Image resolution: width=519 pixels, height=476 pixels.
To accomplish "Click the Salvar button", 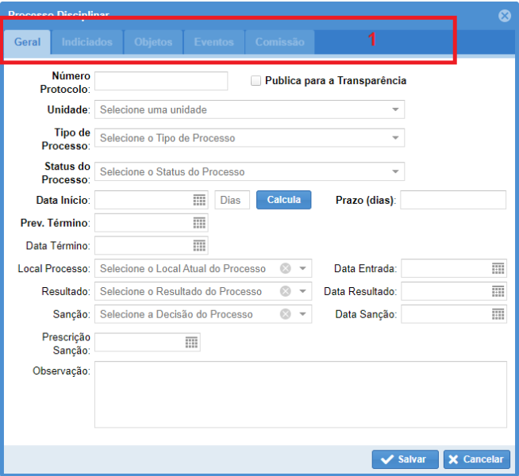I will click(x=405, y=459).
